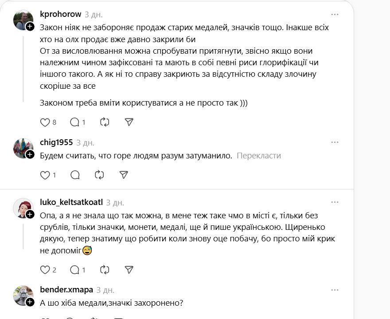Open the three-dot menu on bender.xmapa's comment
390x319 pixels.
[335, 289]
